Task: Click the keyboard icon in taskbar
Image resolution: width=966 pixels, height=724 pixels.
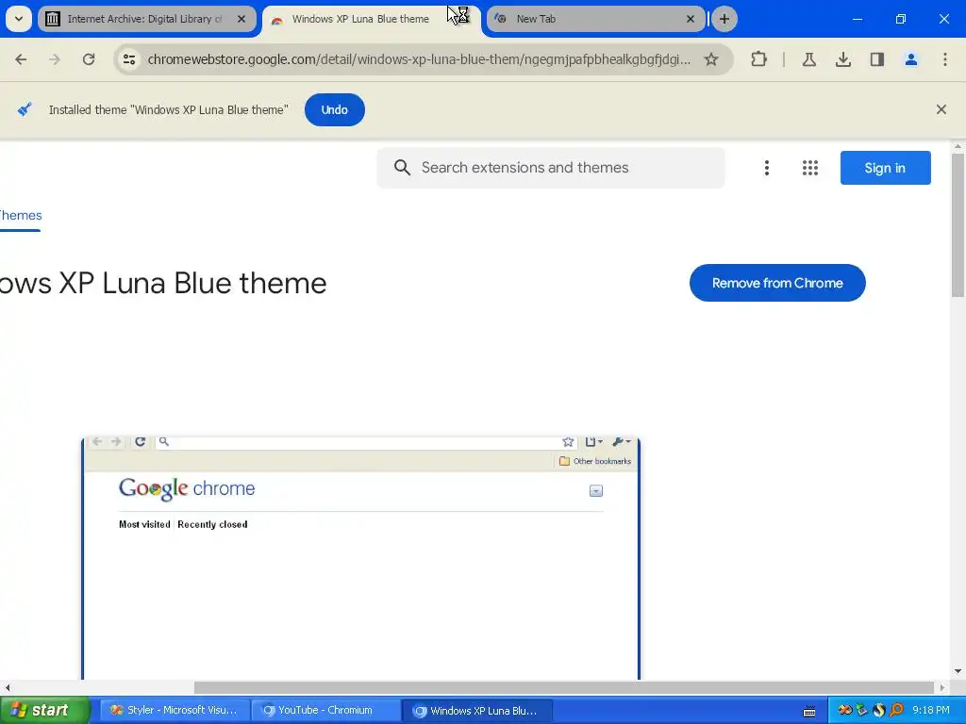Action: coord(809,711)
